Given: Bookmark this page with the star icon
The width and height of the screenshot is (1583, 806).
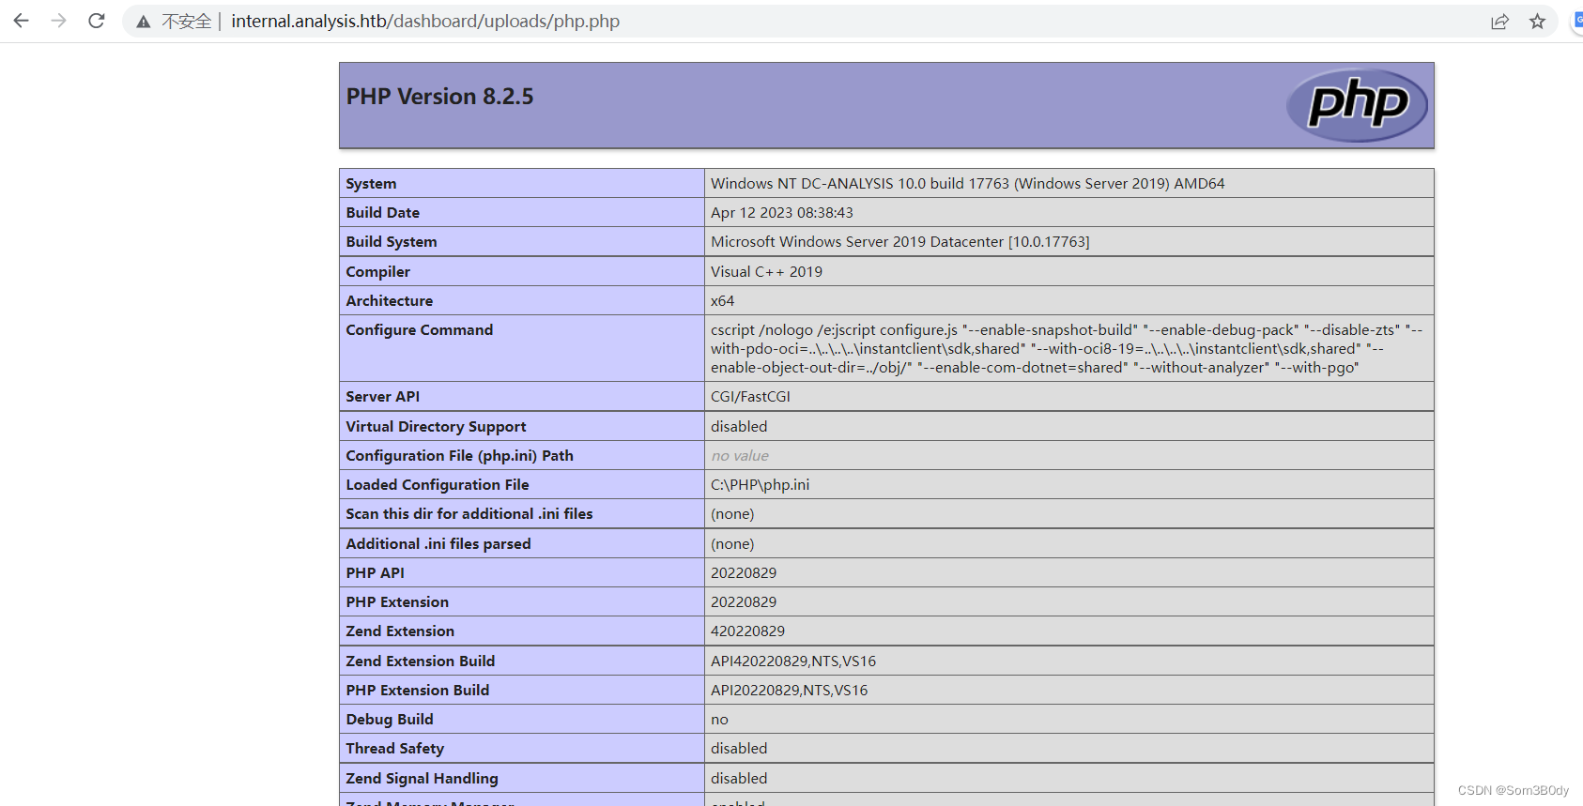Looking at the screenshot, I should (1537, 22).
